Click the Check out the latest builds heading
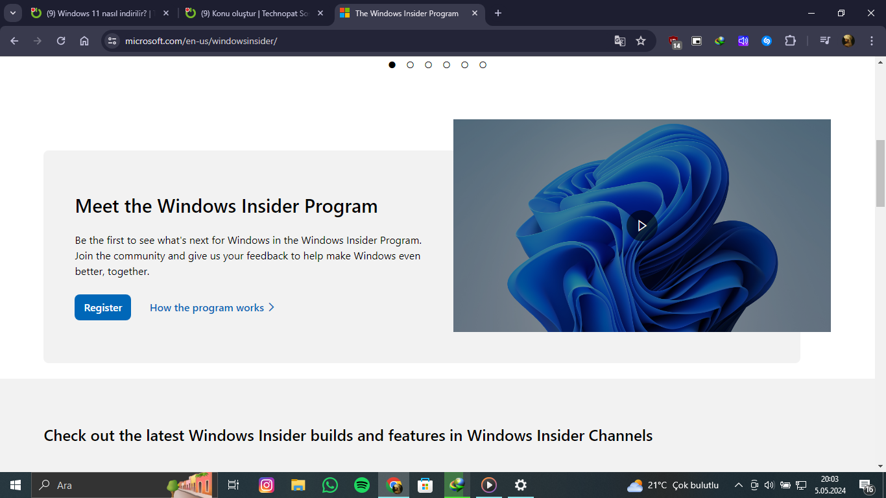 (348, 436)
